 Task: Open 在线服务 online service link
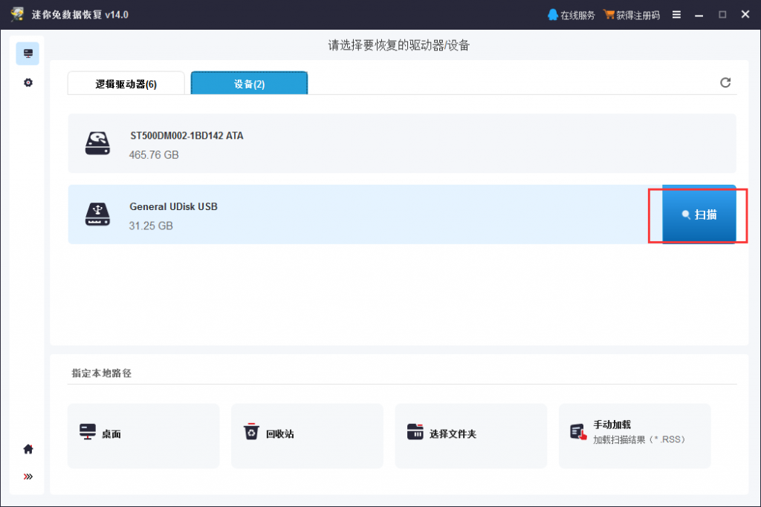(x=571, y=15)
